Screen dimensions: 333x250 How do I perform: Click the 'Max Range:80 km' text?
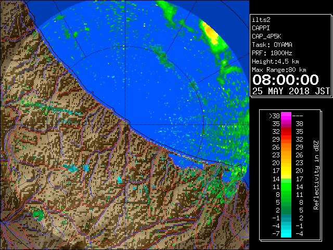[279, 70]
